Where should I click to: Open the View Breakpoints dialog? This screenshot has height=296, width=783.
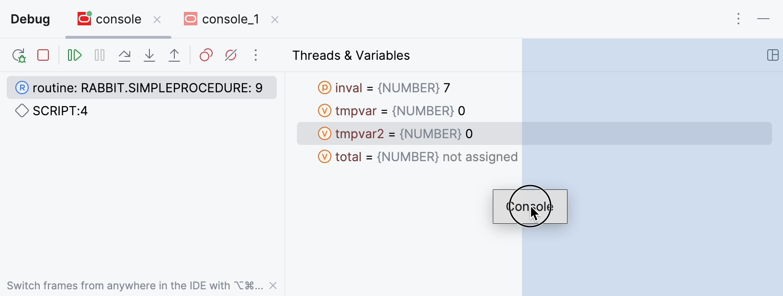tap(206, 55)
